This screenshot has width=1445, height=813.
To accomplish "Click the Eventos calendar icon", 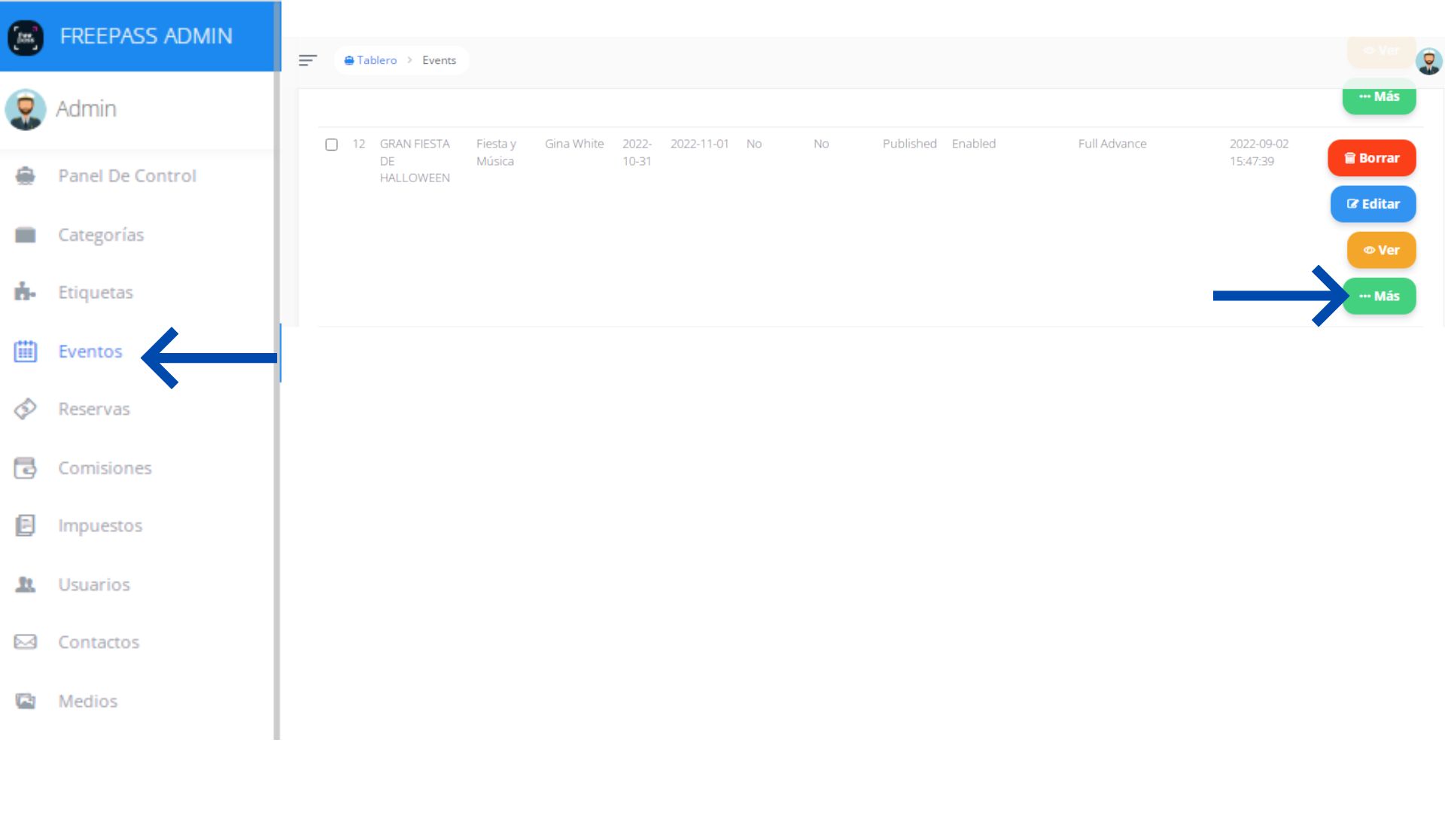I will click(26, 351).
